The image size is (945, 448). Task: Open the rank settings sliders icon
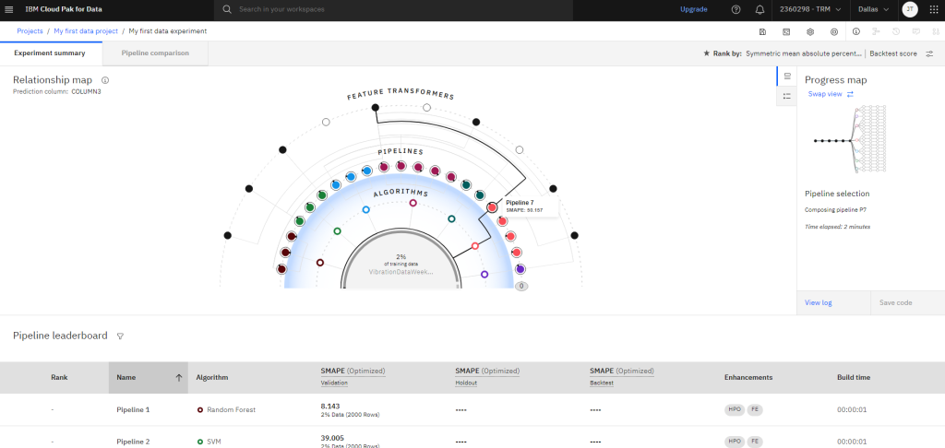(930, 53)
